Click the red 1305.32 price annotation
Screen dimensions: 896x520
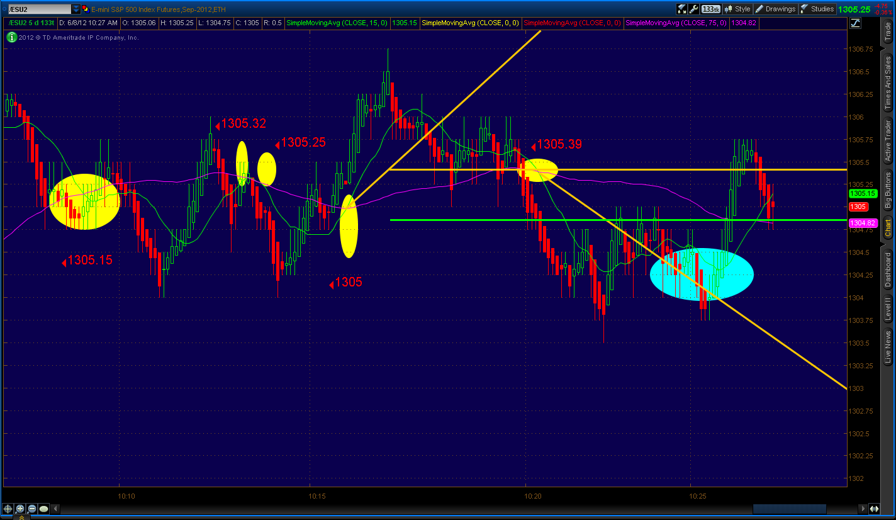(244, 124)
